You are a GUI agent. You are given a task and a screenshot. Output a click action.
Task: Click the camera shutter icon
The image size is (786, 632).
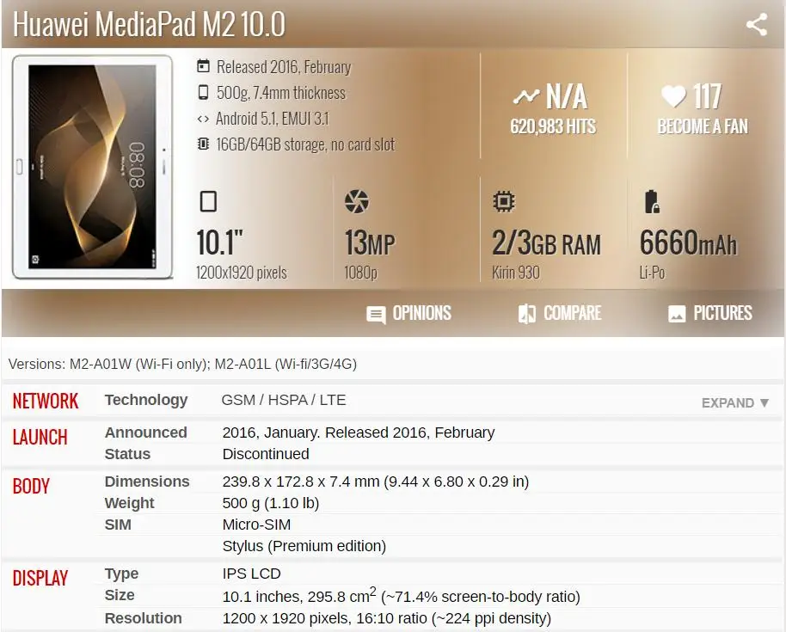pos(356,201)
